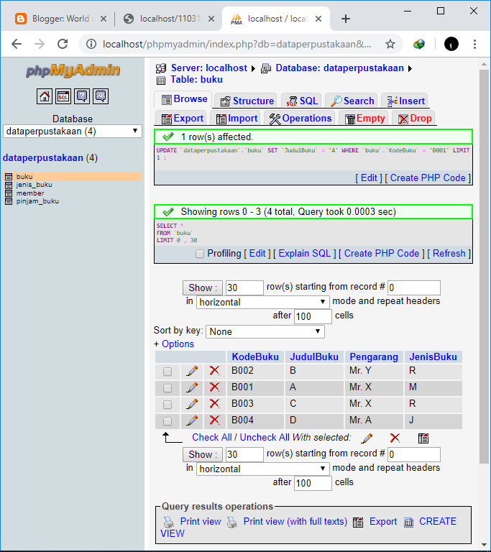Viewport: 491px width, 552px height.
Task: Click the buku table icon in sidebar
Action: click(9, 177)
